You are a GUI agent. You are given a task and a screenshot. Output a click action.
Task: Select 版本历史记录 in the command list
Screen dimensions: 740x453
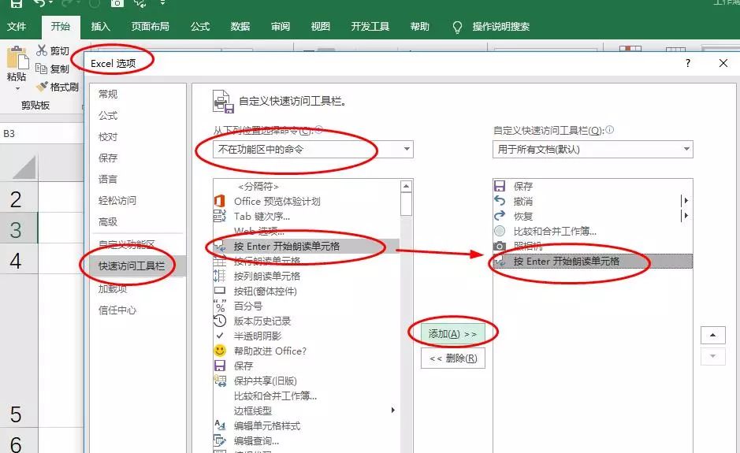pyautogui.click(x=262, y=321)
